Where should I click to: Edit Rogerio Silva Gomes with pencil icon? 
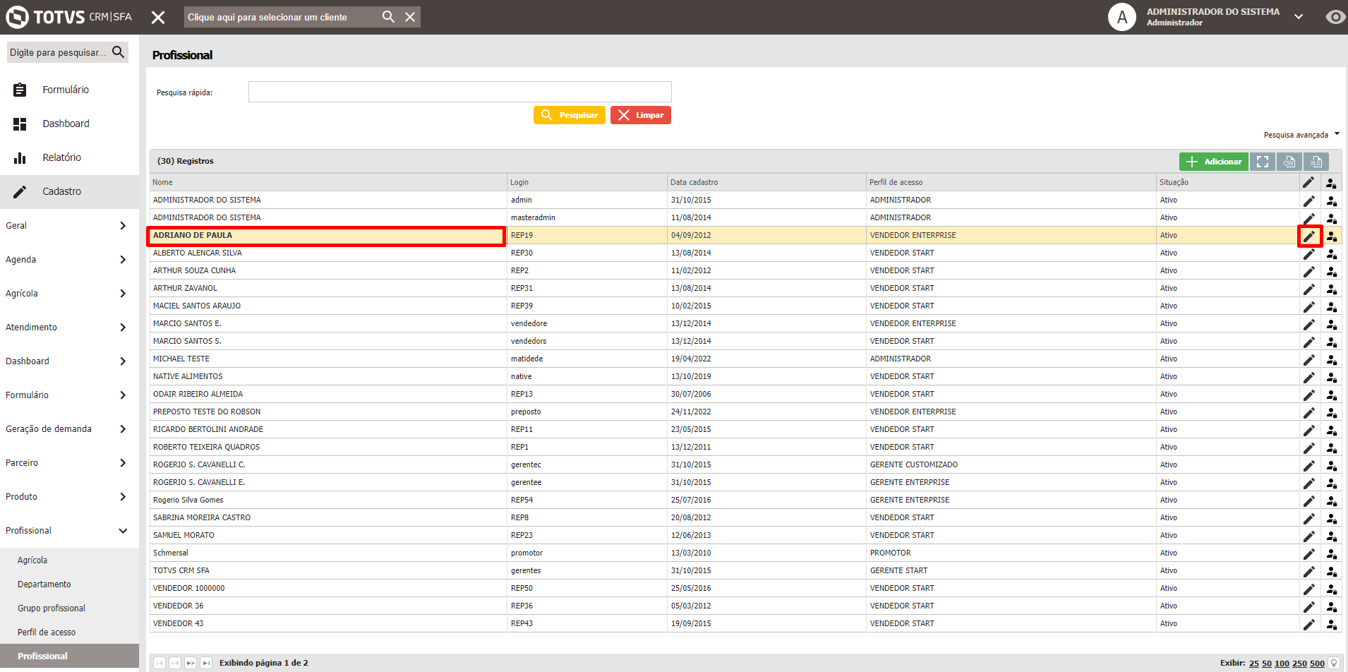click(x=1309, y=500)
